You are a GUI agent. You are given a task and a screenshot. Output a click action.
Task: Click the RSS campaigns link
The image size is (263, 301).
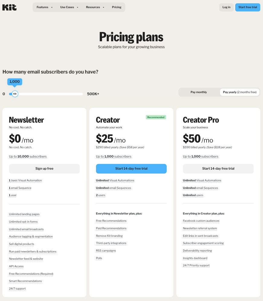pyautogui.click(x=106, y=250)
